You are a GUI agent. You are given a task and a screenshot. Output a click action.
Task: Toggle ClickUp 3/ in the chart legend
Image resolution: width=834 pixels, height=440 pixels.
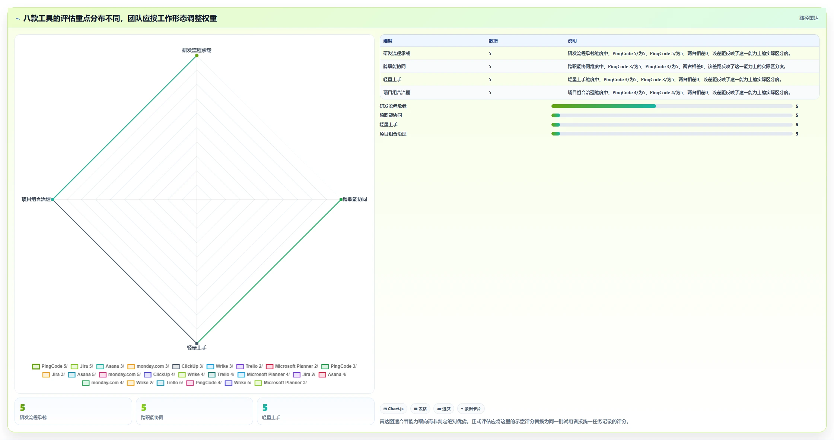coord(188,366)
